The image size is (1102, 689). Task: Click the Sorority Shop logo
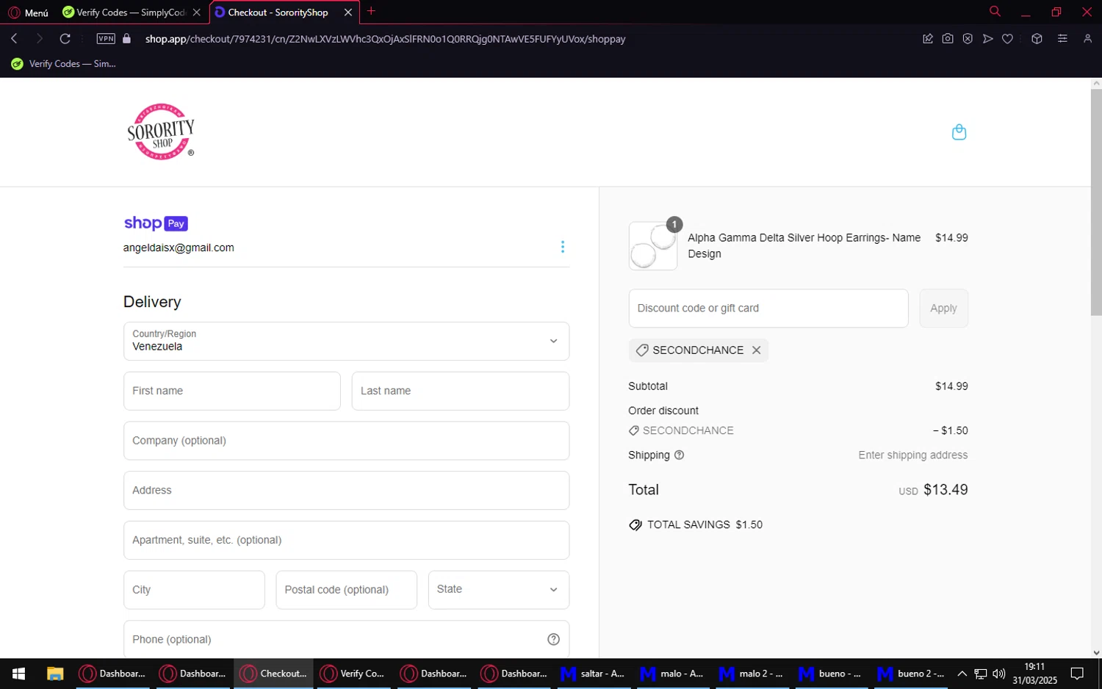point(161,131)
